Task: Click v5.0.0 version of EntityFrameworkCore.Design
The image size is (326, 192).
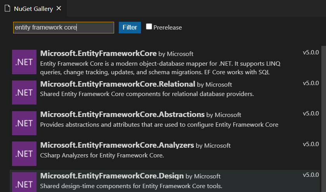Action: point(310,175)
